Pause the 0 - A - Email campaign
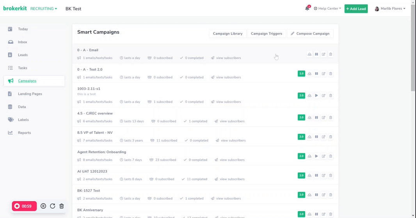The width and height of the screenshot is (416, 218). [316, 55]
